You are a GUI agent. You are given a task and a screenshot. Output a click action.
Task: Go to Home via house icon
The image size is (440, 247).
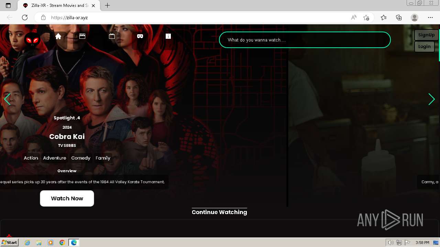58,36
